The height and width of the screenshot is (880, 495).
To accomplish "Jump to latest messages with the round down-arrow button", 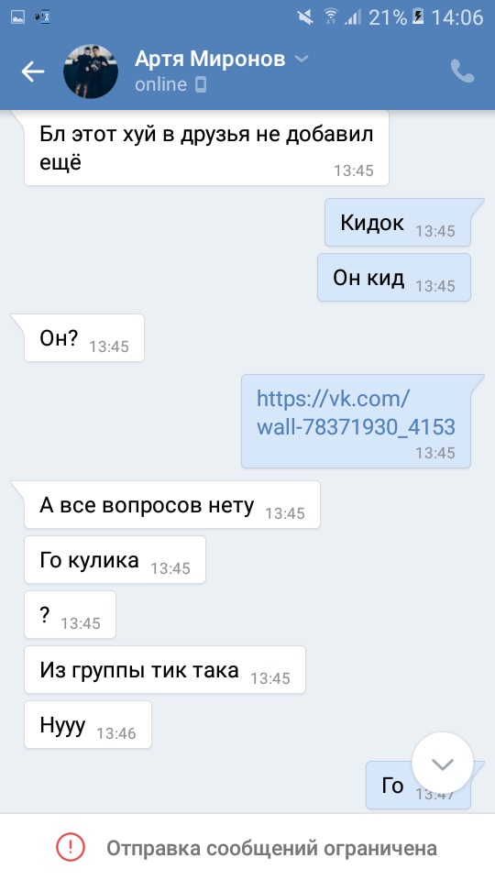I will (x=442, y=763).
